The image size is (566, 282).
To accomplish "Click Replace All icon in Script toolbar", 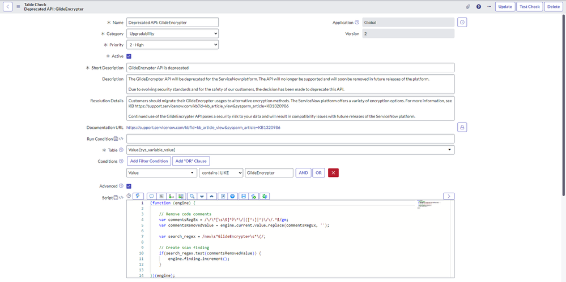I will 181,196.
